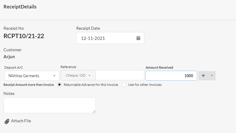Viewport: 236px width, 133px height.
Task: Click the Use for other Invoices label
Action: coord(145,85)
